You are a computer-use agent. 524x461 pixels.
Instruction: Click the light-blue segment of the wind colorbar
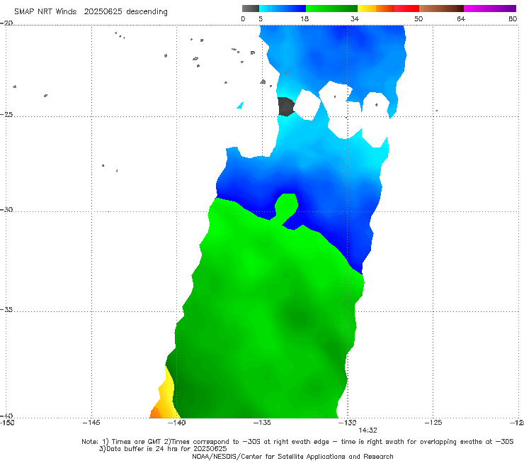283,9
